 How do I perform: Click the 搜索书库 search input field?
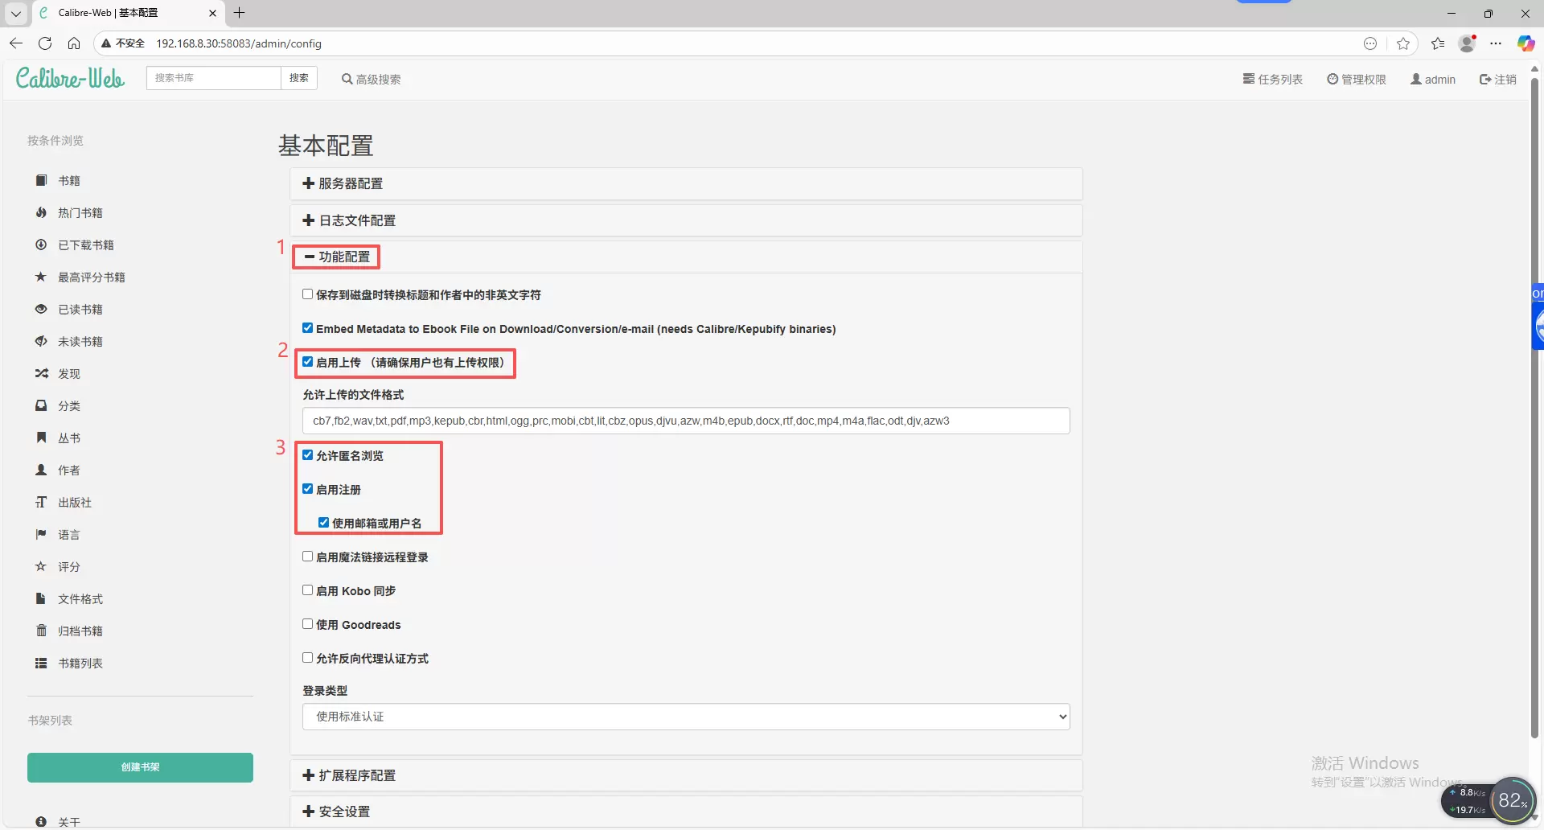pos(213,78)
